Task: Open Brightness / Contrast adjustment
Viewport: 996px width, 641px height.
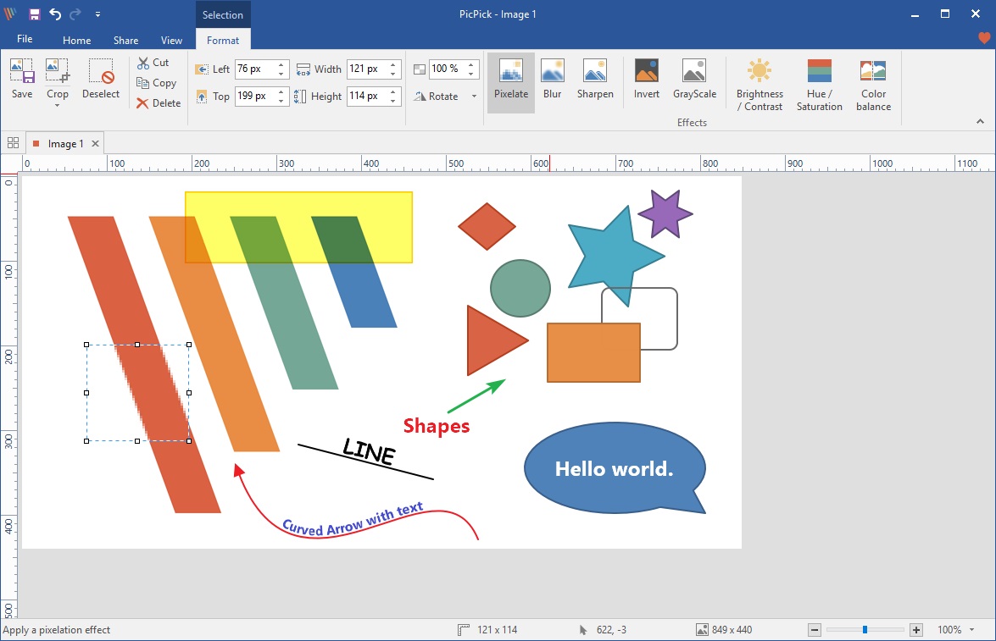Action: [759, 82]
